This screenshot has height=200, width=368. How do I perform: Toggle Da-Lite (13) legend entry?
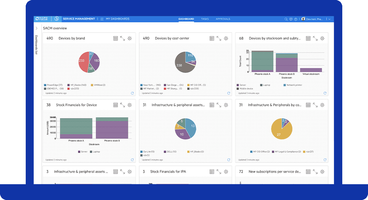point(147,152)
